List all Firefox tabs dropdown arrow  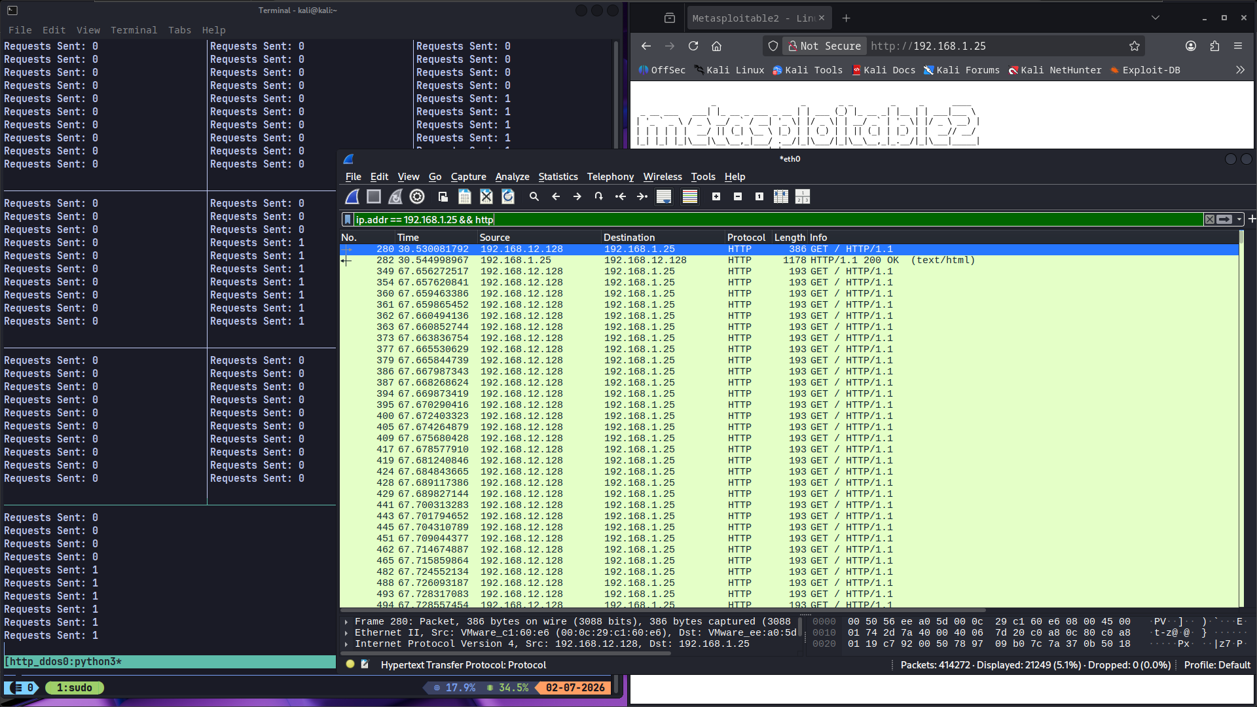(x=1156, y=18)
